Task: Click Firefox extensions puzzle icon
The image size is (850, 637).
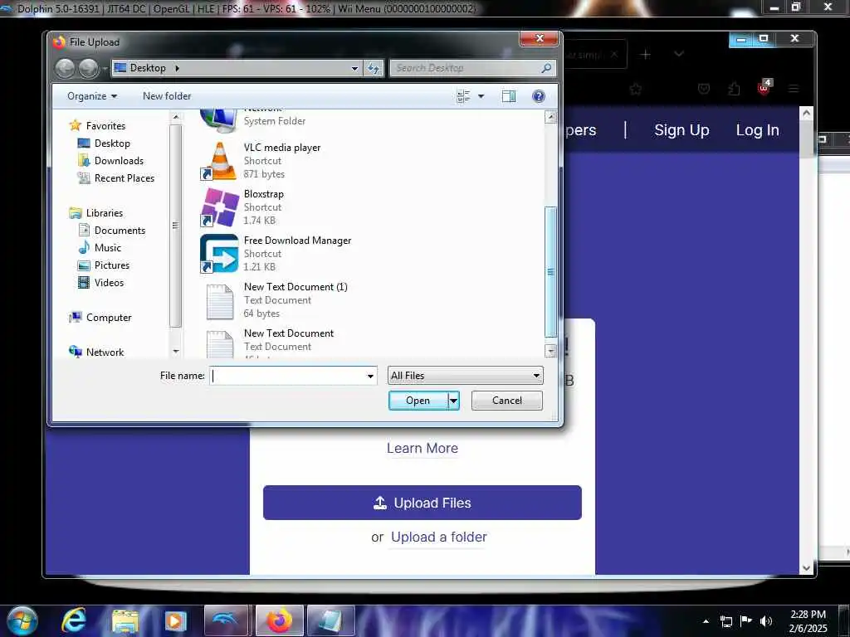Action: tap(734, 89)
